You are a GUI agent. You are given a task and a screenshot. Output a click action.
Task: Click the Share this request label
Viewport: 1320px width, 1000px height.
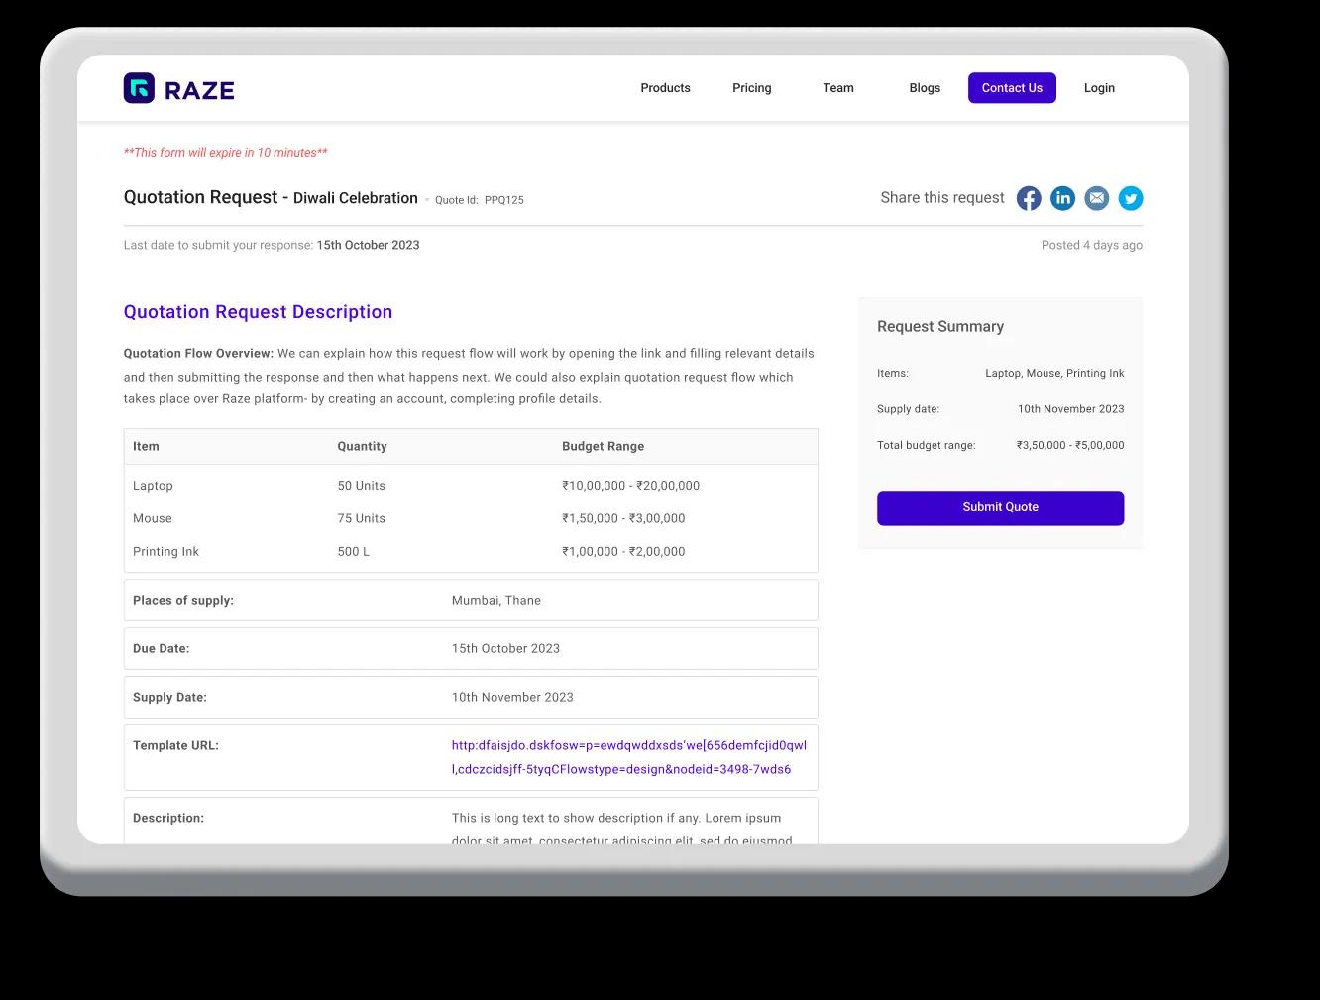pyautogui.click(x=942, y=198)
